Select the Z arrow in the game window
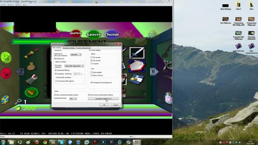258x145 pixels. [x=21, y=72]
